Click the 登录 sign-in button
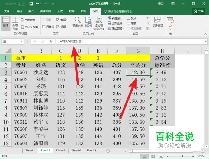The width and height of the screenshot is (209, 159). pos(161,4)
